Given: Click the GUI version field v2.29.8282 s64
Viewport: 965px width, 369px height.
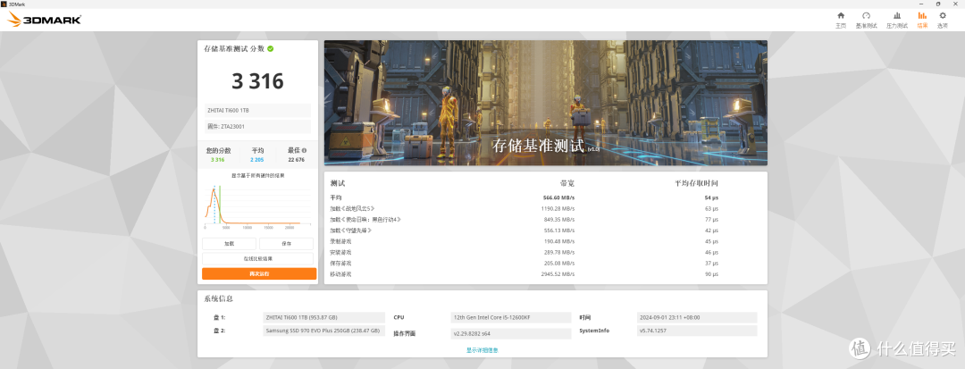Looking at the screenshot, I should coord(511,332).
